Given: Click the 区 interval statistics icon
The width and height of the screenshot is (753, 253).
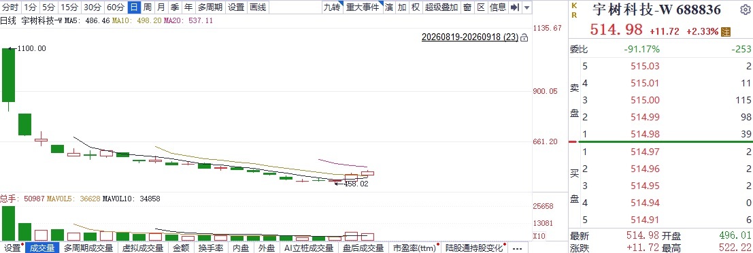Looking at the screenshot, I should [481, 7].
